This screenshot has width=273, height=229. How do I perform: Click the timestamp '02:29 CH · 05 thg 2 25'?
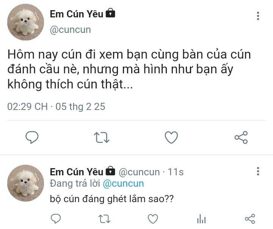tap(56, 106)
